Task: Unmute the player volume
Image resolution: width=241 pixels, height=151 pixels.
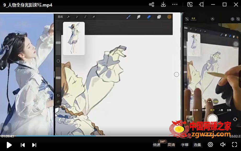Action: pos(223,144)
